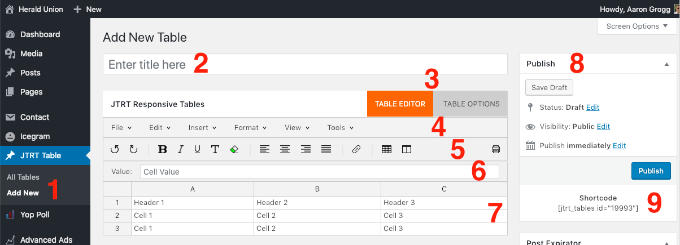Click the blue Publish button

tap(651, 171)
